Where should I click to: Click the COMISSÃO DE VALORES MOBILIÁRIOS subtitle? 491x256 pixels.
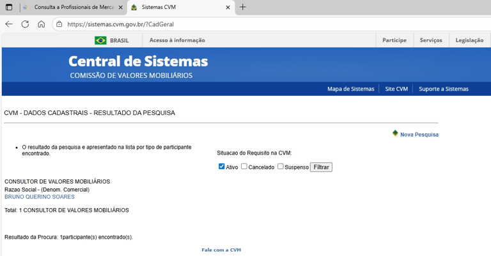pyautogui.click(x=131, y=75)
